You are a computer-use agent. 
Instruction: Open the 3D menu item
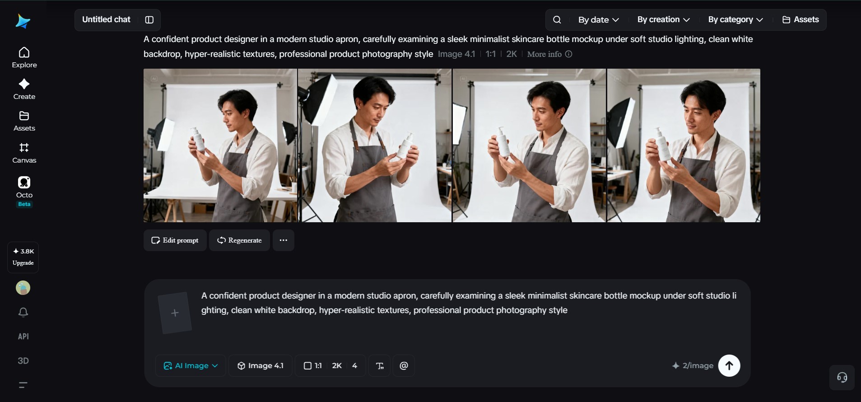point(23,361)
